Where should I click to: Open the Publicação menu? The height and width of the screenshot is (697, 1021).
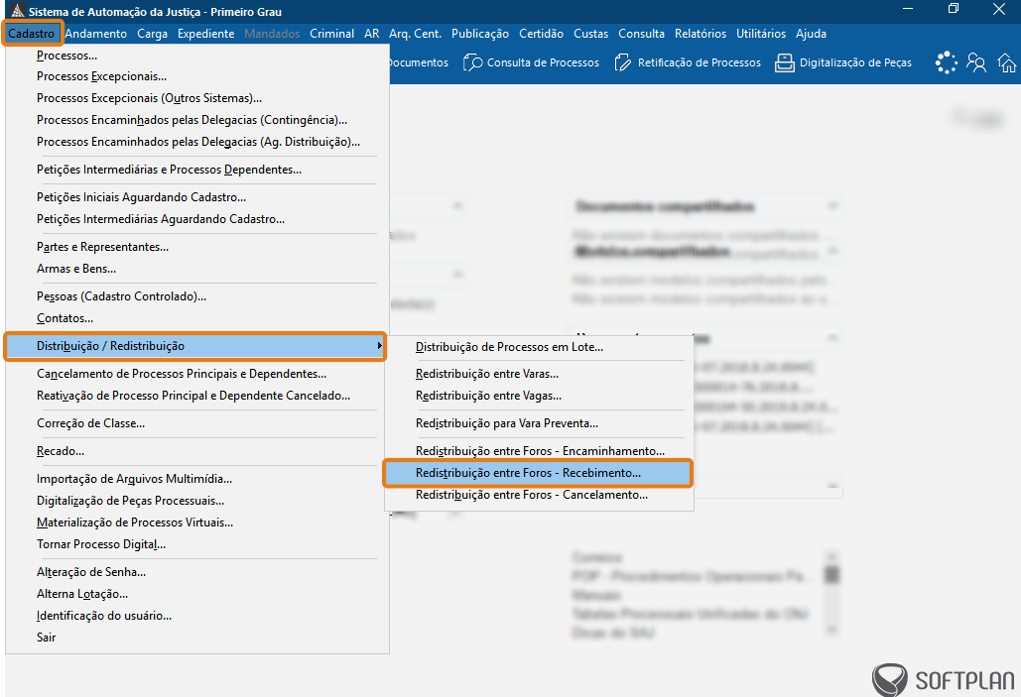(480, 33)
